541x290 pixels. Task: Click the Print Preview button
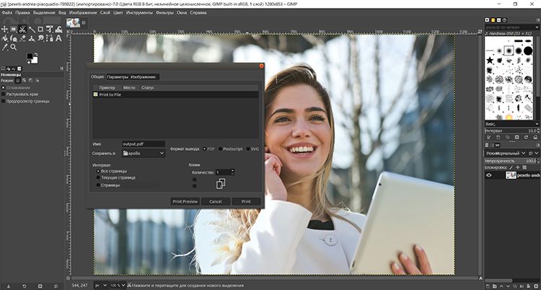coord(184,201)
